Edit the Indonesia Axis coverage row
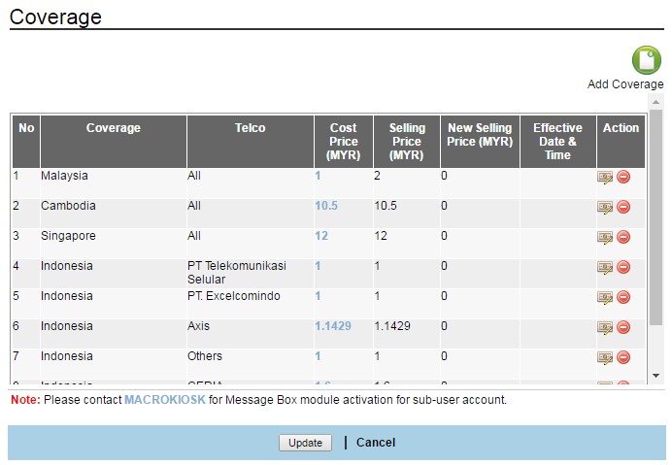Screen dimensions: 672x465 coord(605,327)
